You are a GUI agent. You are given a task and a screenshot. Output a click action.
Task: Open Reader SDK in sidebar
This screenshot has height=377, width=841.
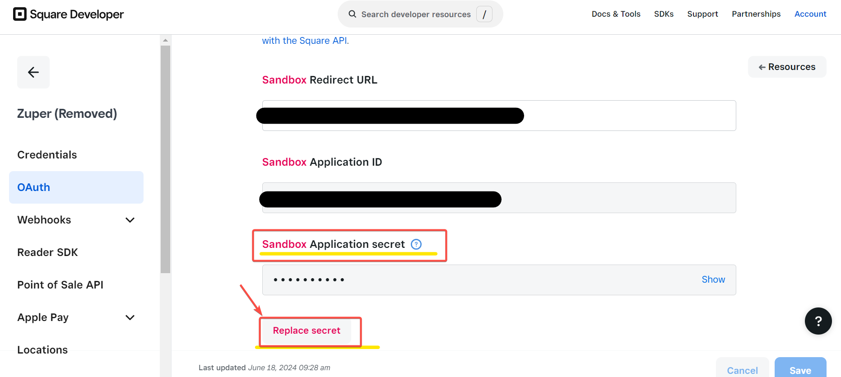[47, 252]
